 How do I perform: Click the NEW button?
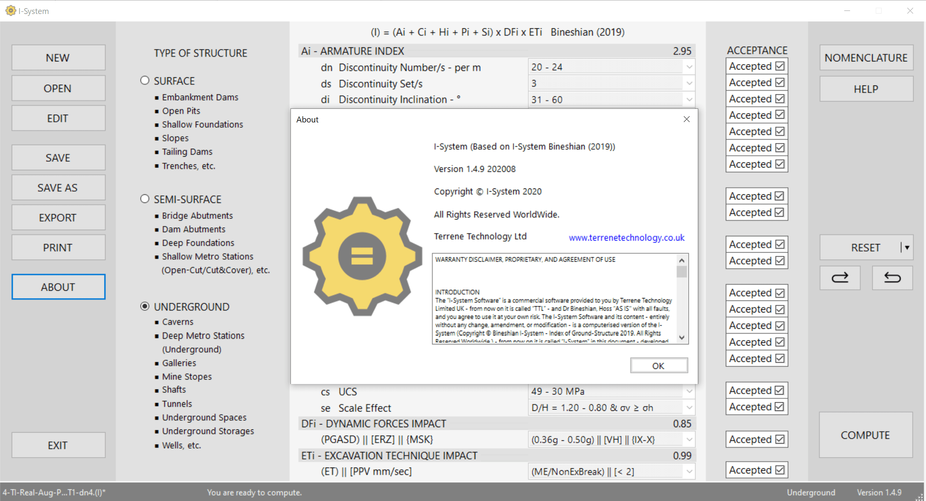58,58
